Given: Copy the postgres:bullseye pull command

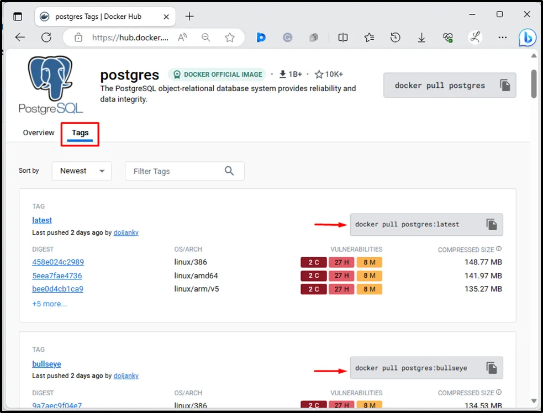Looking at the screenshot, I should 491,368.
